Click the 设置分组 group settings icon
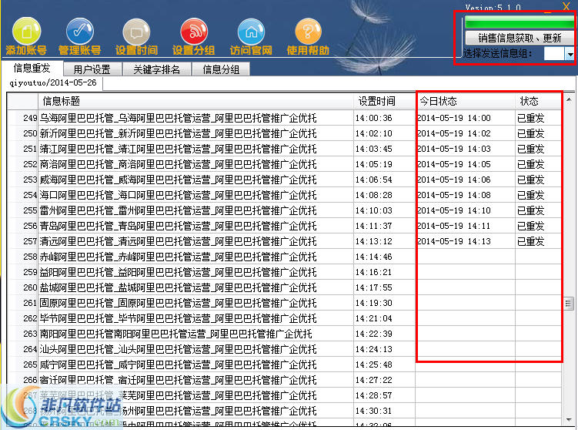 pos(193,36)
